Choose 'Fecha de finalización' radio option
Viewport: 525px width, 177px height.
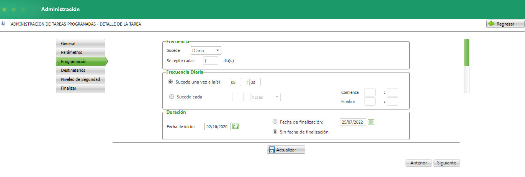275,122
